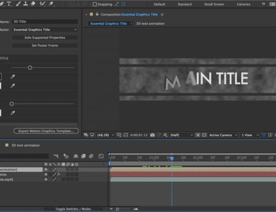
Task: Click Export Motion Graphics Template button
Action: tap(46, 131)
